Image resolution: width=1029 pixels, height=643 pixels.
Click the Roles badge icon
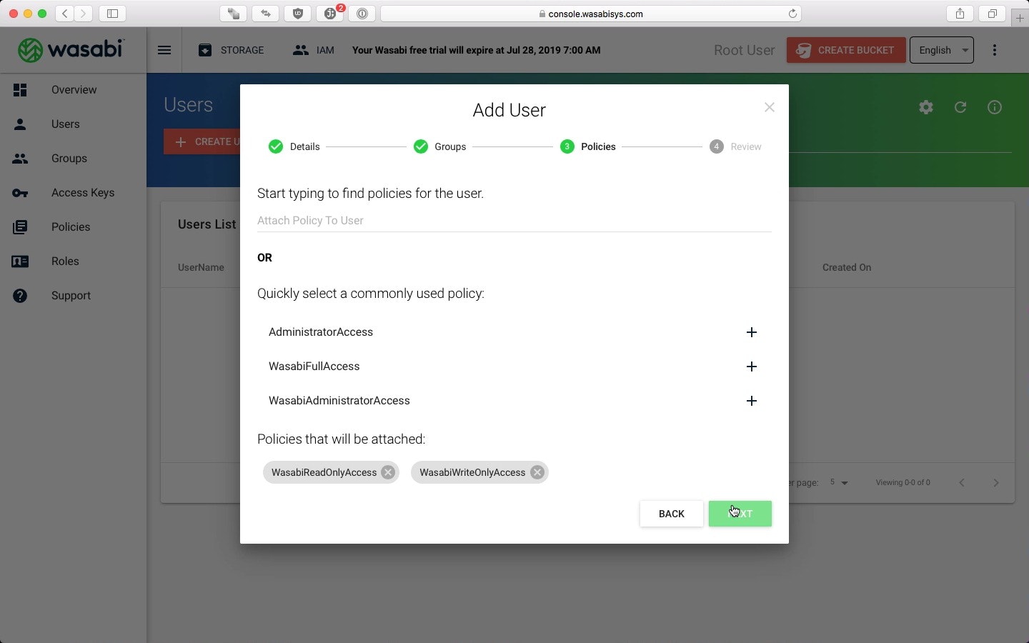tap(20, 261)
